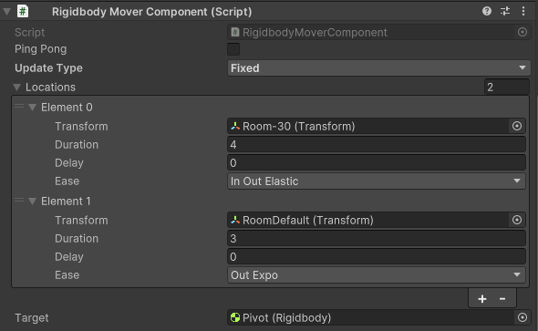Click the Locations array size field
Image resolution: width=538 pixels, height=331 pixels.
pos(506,88)
